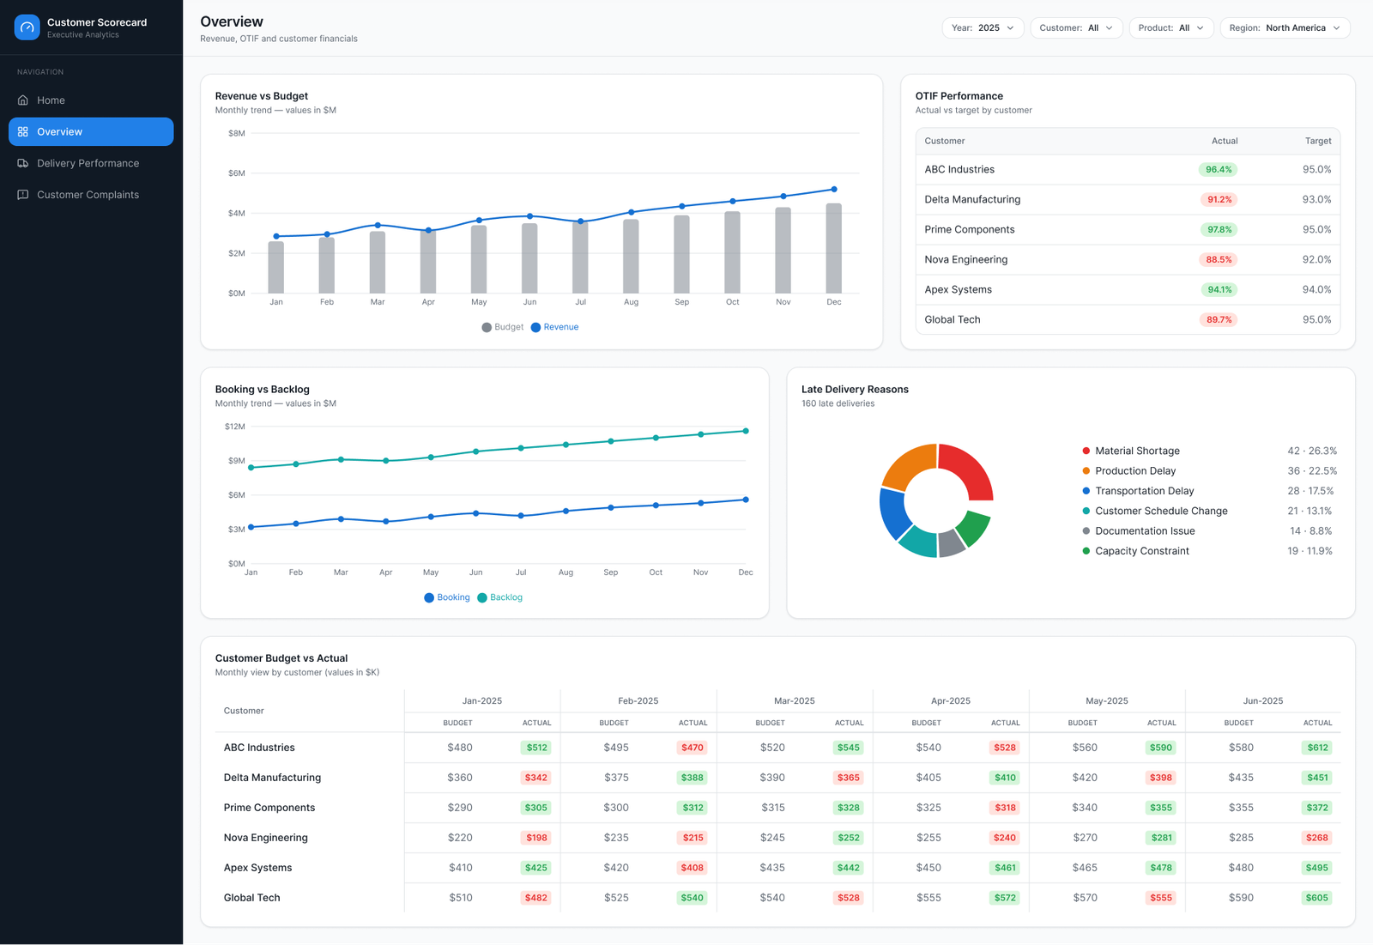
Task: Click Apex Systems in budget table
Action: 257,868
